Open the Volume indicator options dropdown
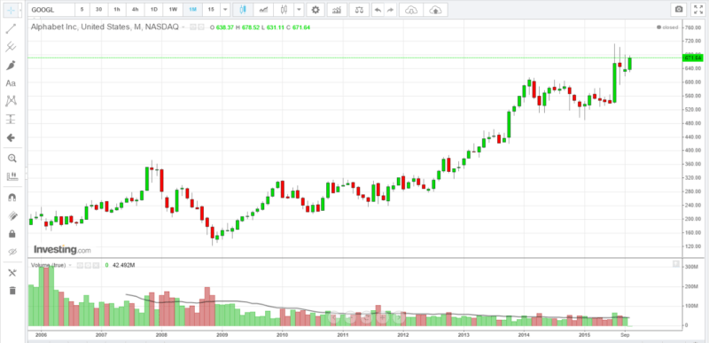Image resolution: width=709 pixels, height=343 pixels. pos(70,265)
